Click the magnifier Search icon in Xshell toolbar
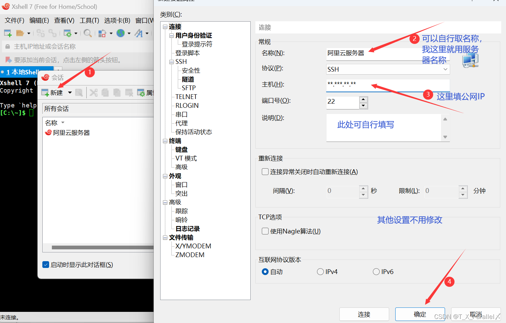Image resolution: width=506 pixels, height=323 pixels. point(87,33)
